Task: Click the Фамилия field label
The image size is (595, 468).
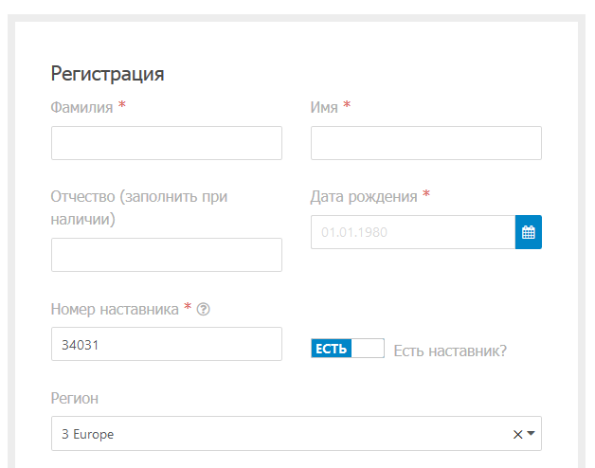Action: point(82,107)
